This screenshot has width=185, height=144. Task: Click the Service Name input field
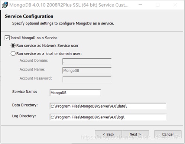(x=75, y=93)
